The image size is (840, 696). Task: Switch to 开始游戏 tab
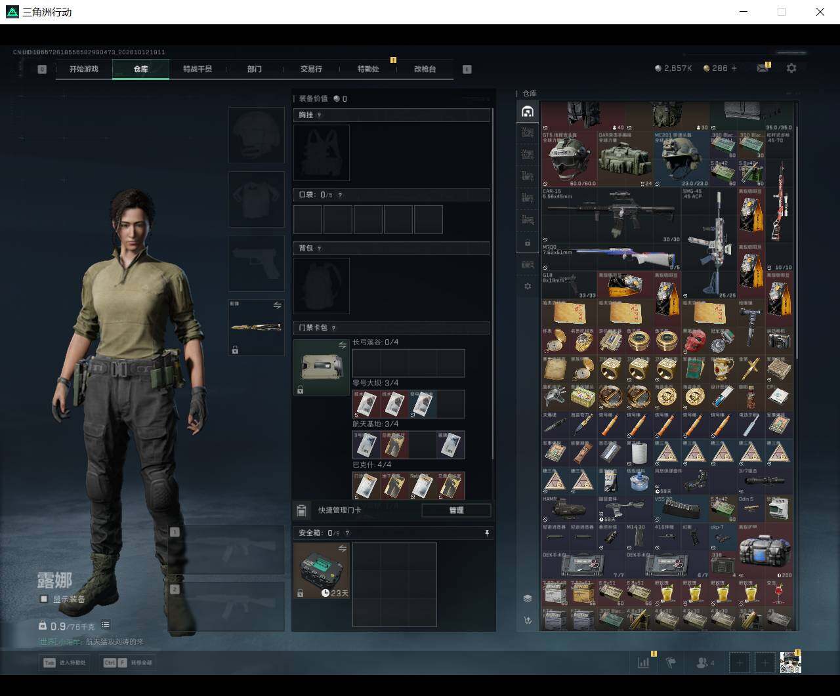click(x=84, y=69)
